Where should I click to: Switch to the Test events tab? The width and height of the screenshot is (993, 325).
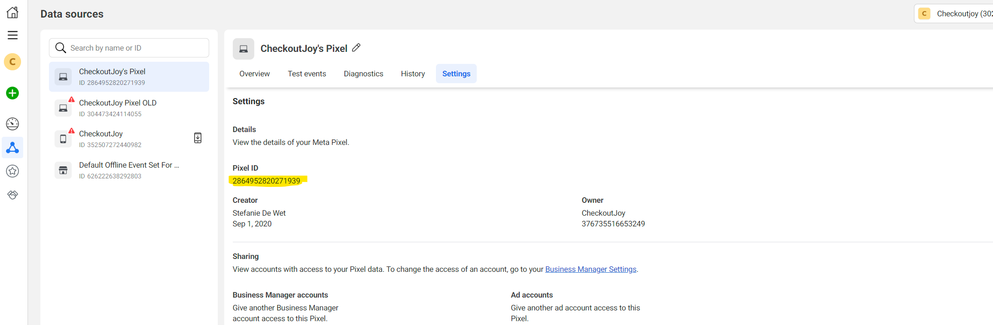pyautogui.click(x=307, y=74)
